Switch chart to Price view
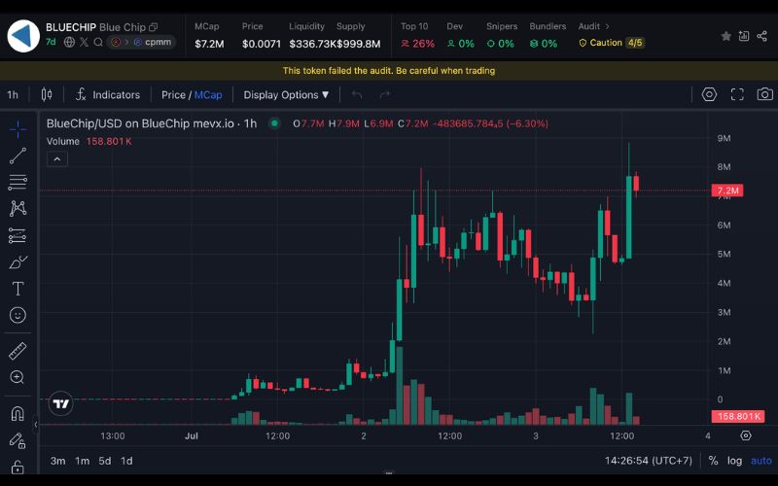 (173, 94)
